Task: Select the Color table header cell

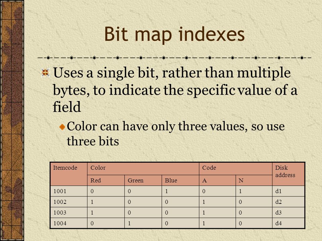Action: tap(143, 169)
